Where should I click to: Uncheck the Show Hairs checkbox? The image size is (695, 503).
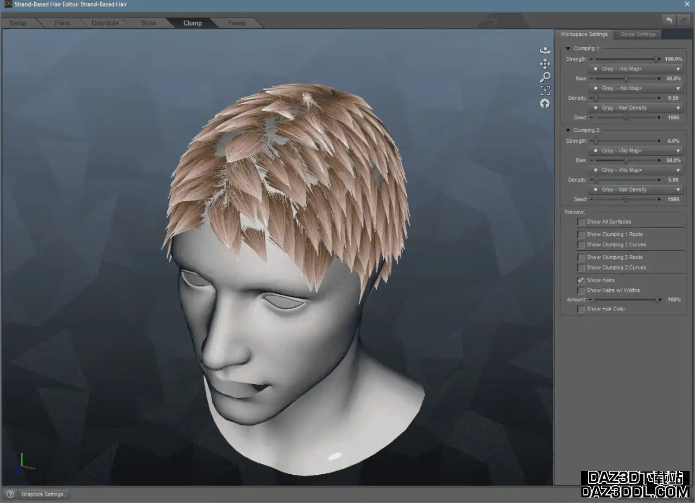tap(581, 280)
